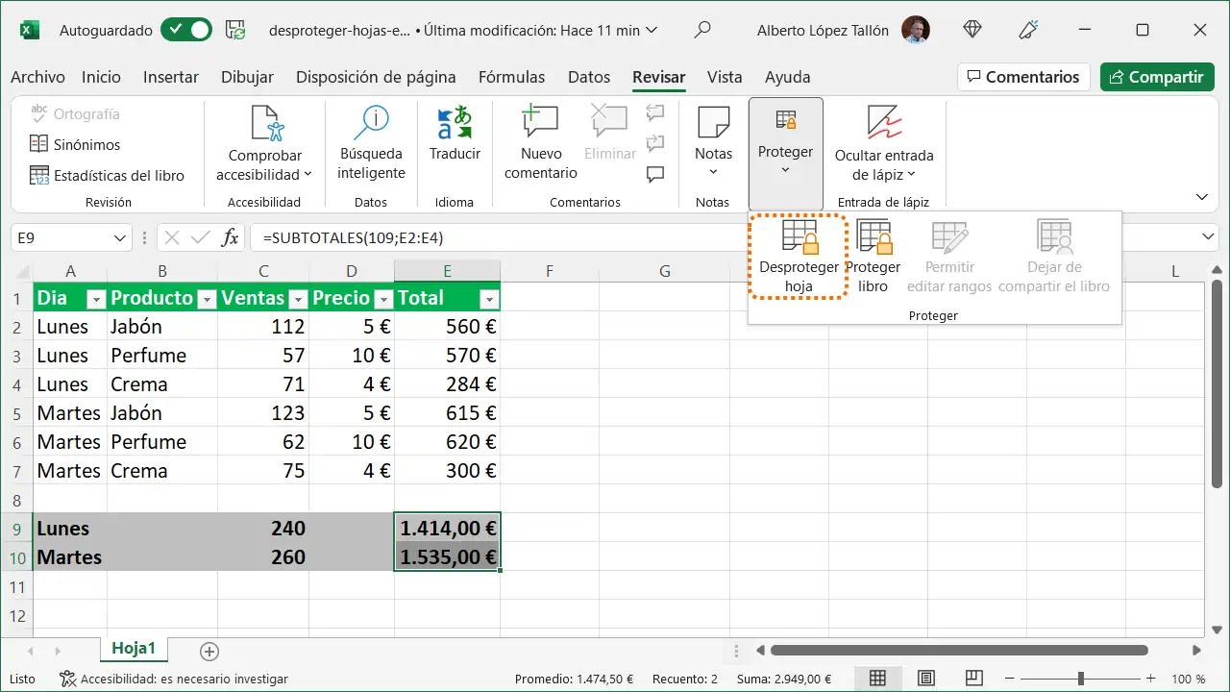The image size is (1230, 692).
Task: Adjust the zoom slider in status bar
Action: pyautogui.click(x=1081, y=679)
